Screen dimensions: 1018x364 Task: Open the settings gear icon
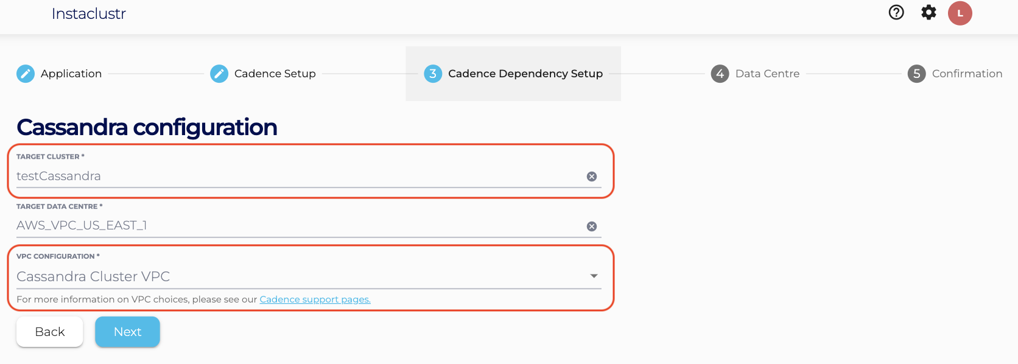928,13
